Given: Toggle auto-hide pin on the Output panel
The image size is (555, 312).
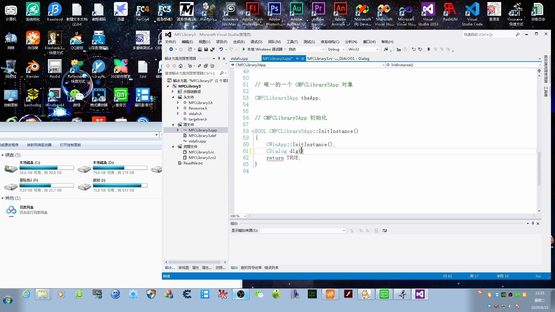Looking at the screenshot, I should pyautogui.click(x=533, y=223).
